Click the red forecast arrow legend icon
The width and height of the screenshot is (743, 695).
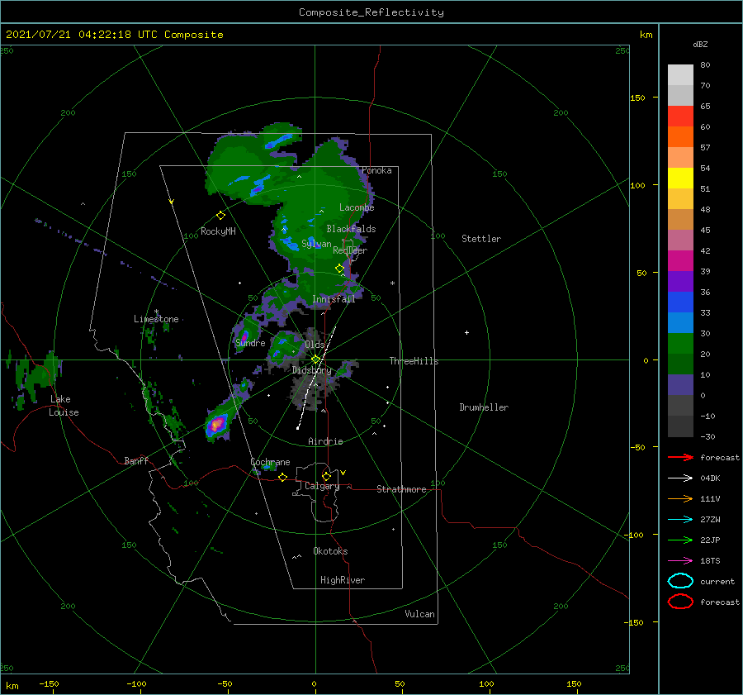pyautogui.click(x=680, y=457)
